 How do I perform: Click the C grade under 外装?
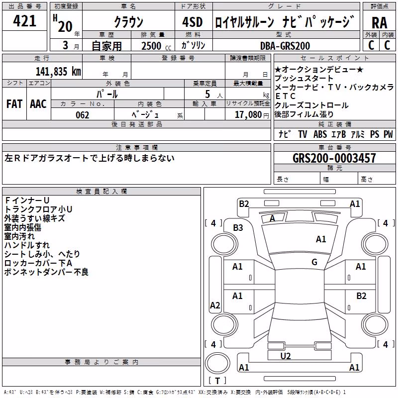point(371,45)
